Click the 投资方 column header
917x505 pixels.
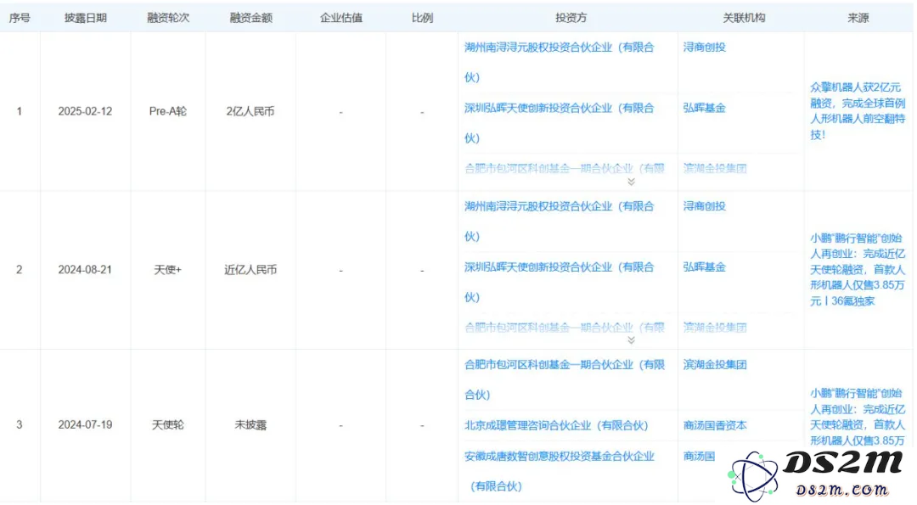(x=571, y=18)
